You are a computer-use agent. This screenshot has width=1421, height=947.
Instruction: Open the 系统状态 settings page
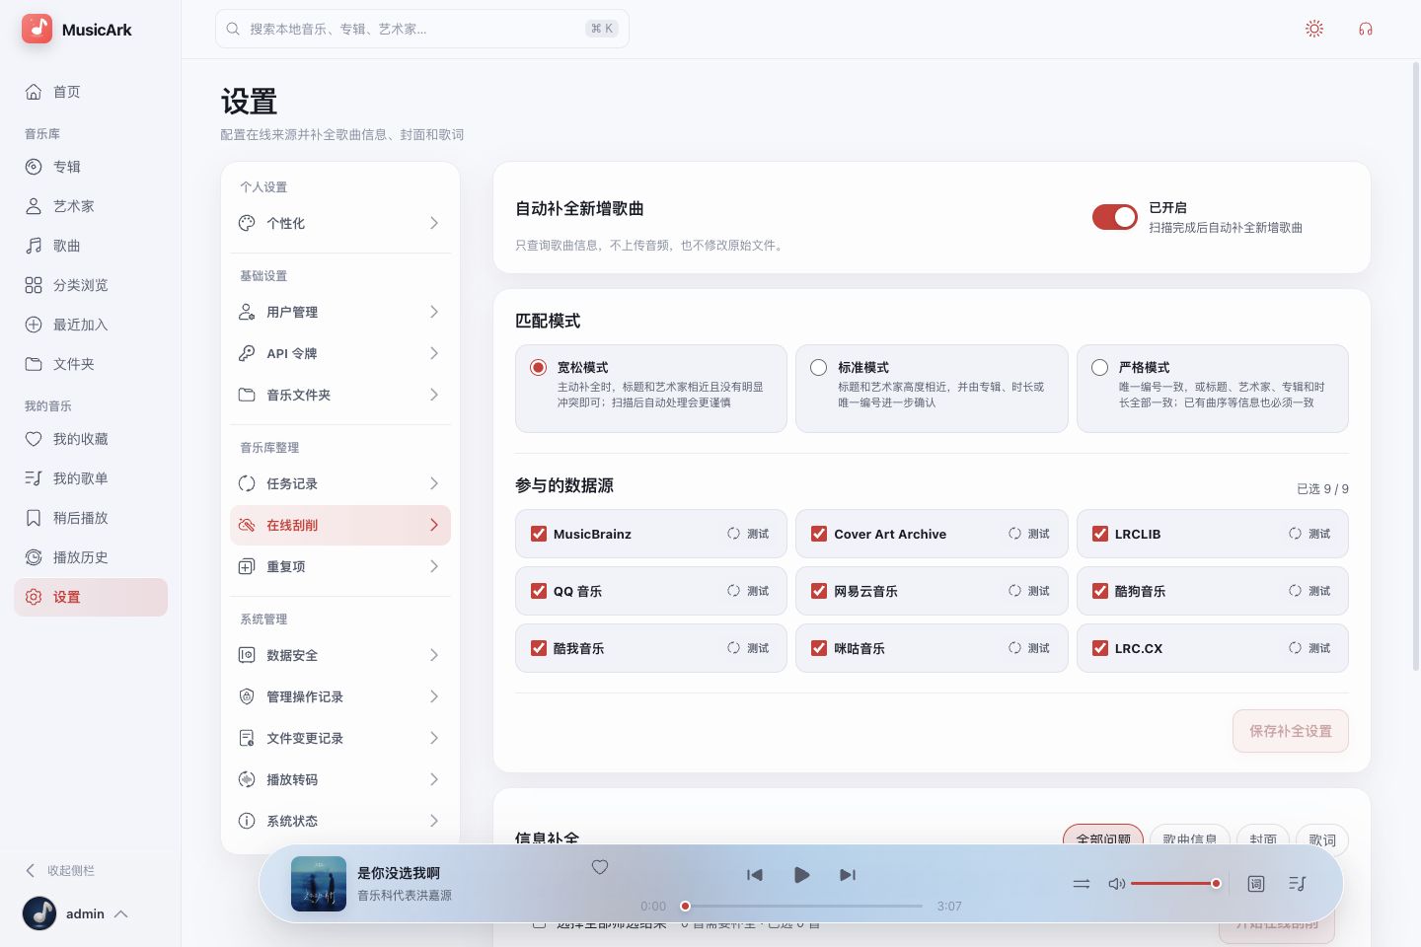[340, 821]
